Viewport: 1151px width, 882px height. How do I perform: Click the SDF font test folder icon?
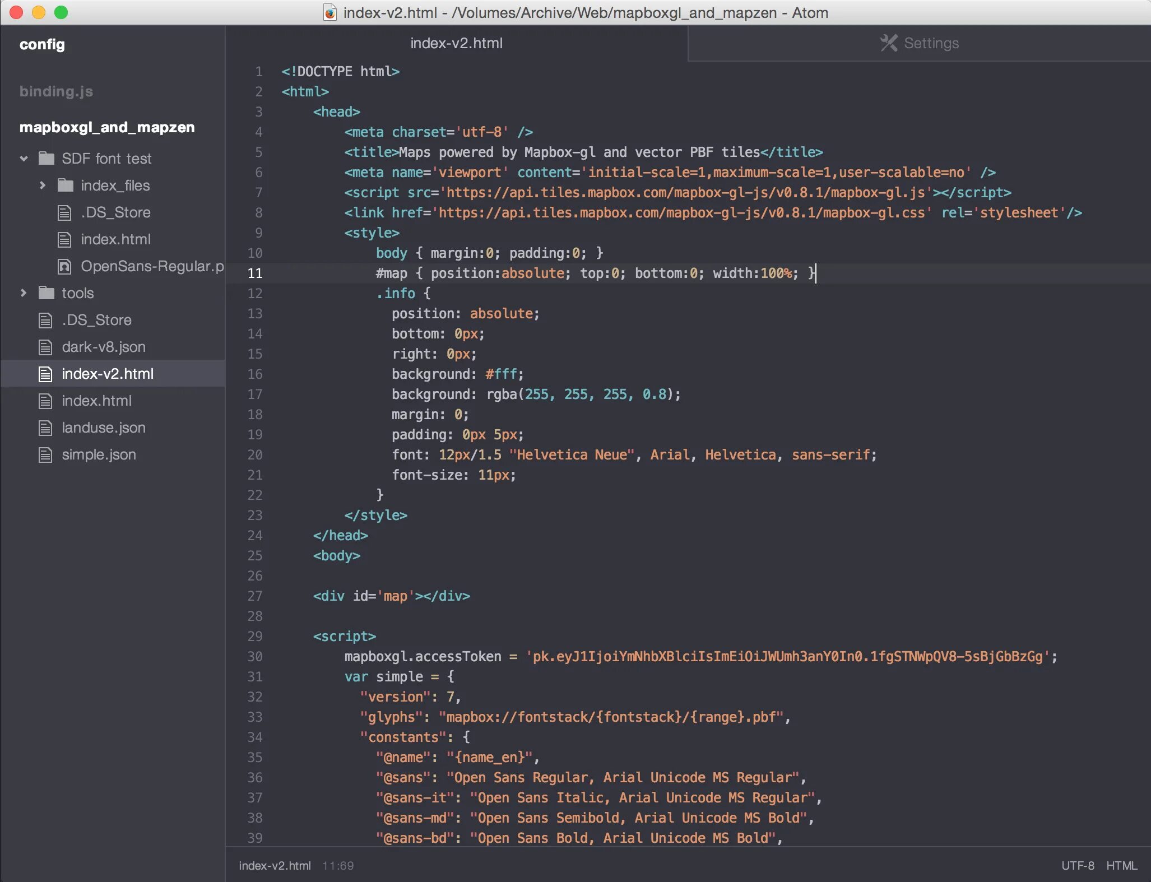[x=47, y=159]
